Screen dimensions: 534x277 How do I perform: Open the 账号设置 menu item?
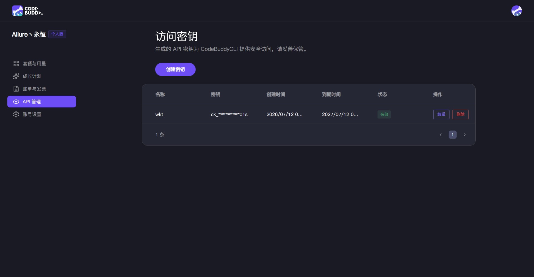(x=42, y=114)
